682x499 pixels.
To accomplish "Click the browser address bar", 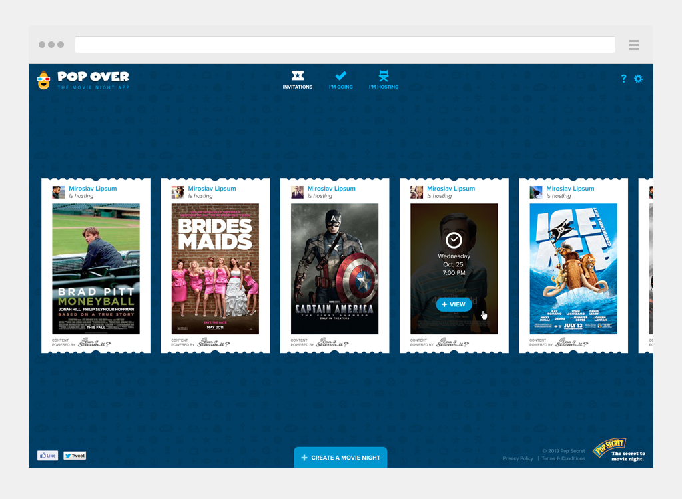I will point(345,45).
